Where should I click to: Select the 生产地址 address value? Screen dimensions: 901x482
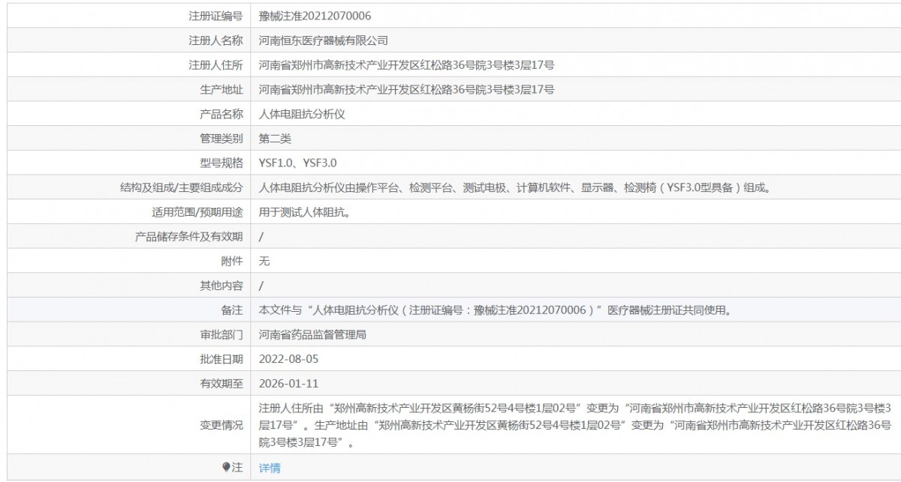pos(406,89)
